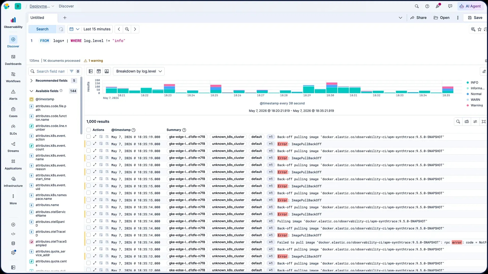Expand first log row at 18:35:19.000

click(95, 137)
